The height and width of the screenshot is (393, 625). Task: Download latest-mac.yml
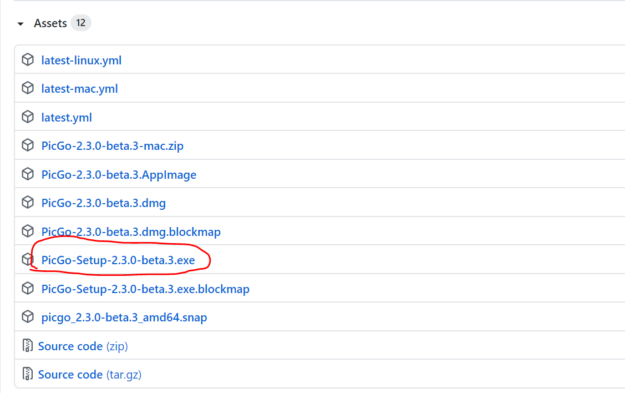click(x=80, y=89)
